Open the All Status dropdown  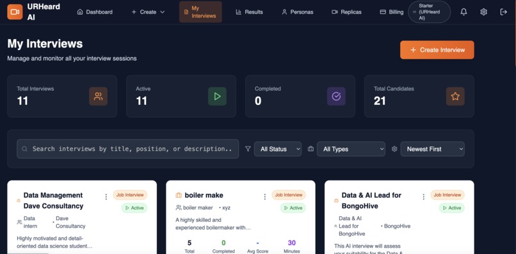coord(278,149)
